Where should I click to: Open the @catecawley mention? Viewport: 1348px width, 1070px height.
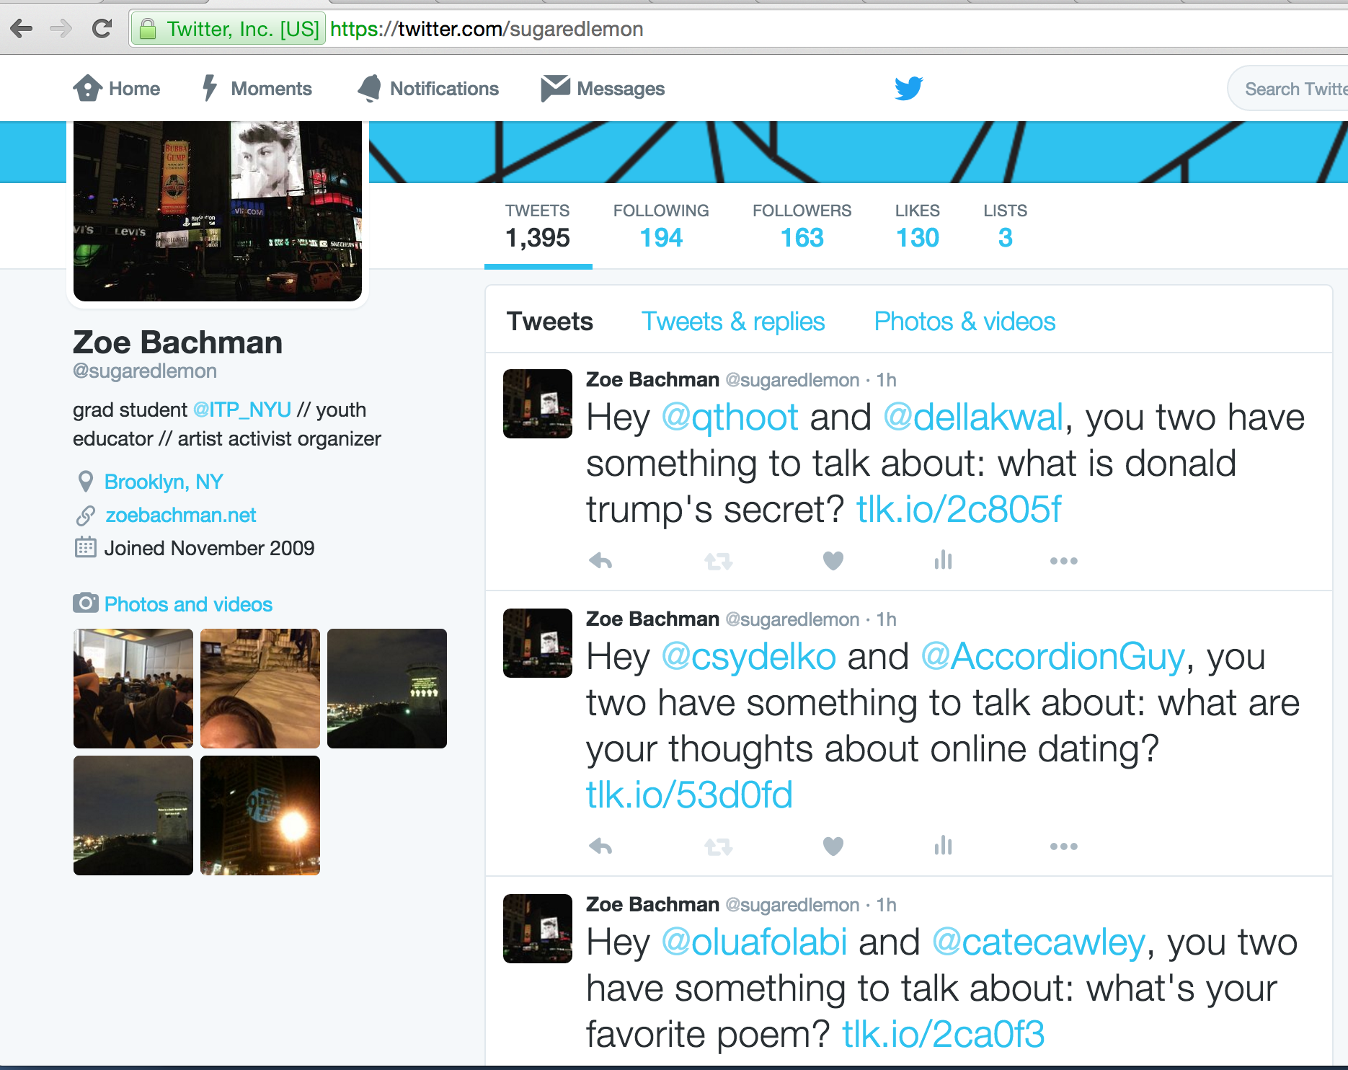[x=1039, y=942]
